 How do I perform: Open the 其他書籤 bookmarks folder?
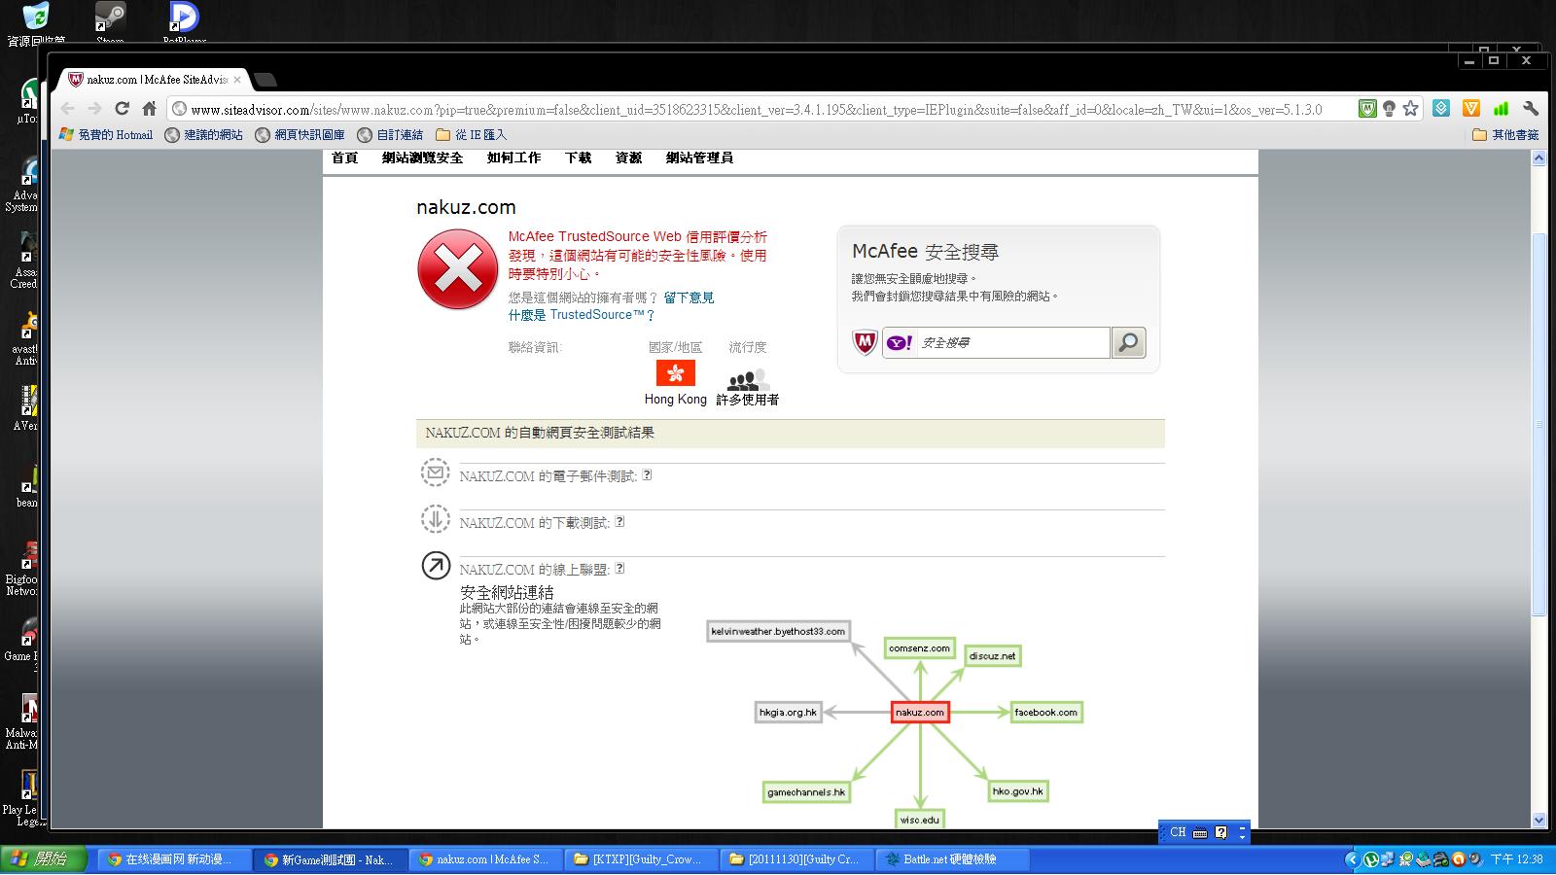(x=1505, y=135)
